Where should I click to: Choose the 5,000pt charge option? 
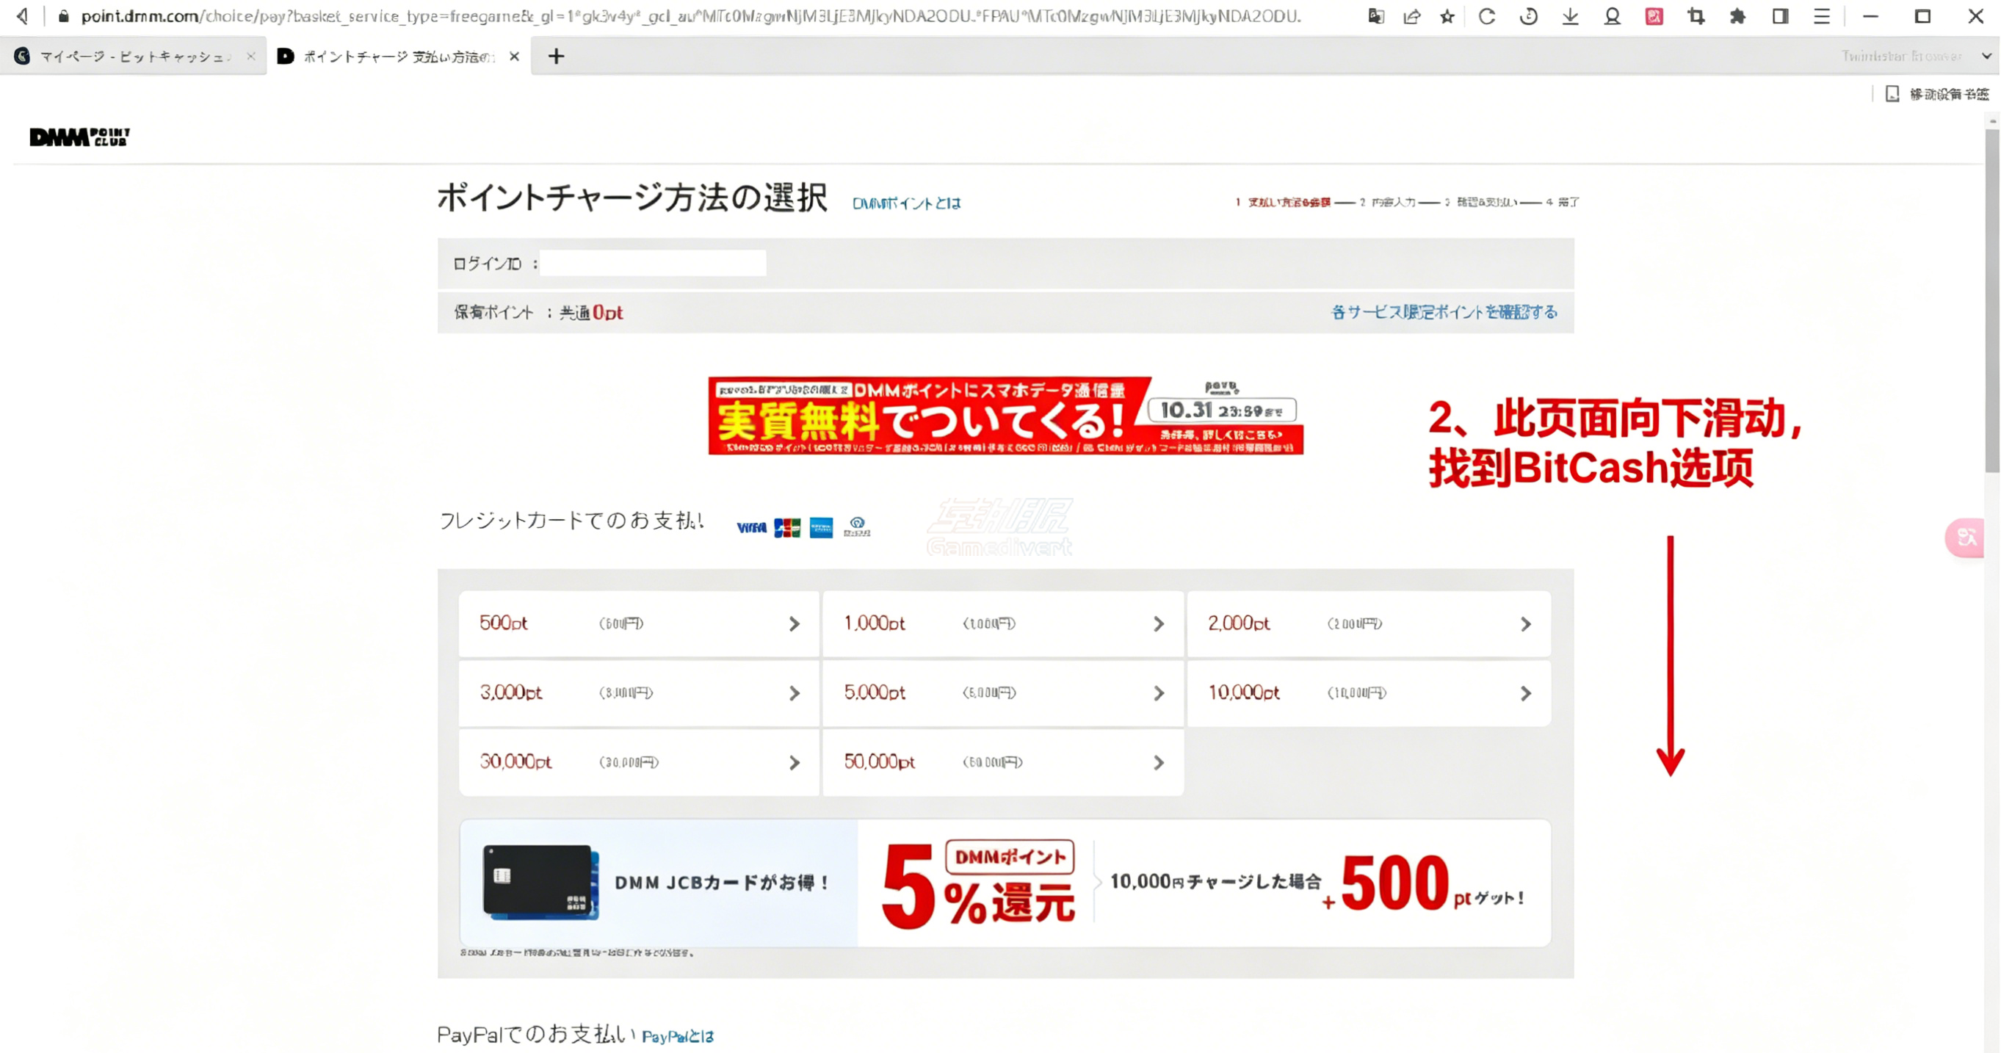coord(1003,692)
